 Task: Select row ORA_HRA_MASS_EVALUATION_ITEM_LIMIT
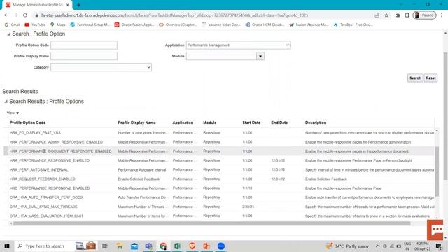[x=219, y=216]
